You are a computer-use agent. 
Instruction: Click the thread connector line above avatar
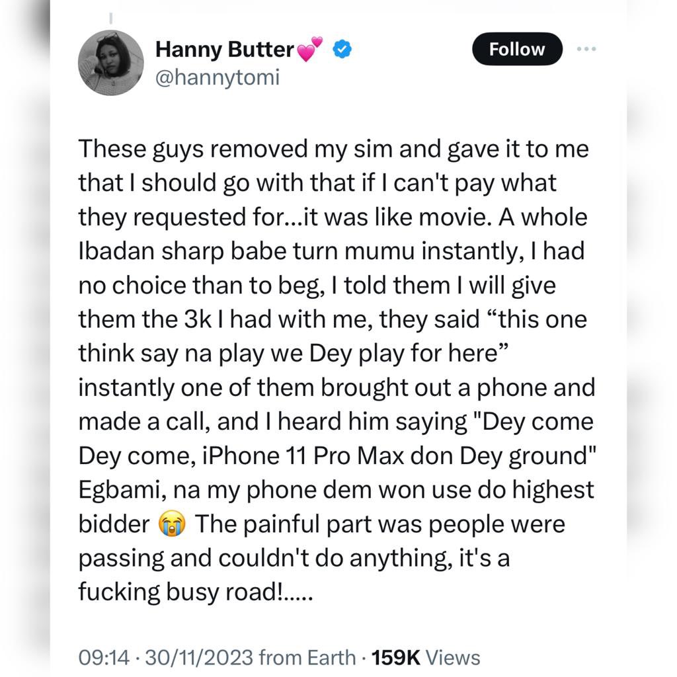click(111, 17)
